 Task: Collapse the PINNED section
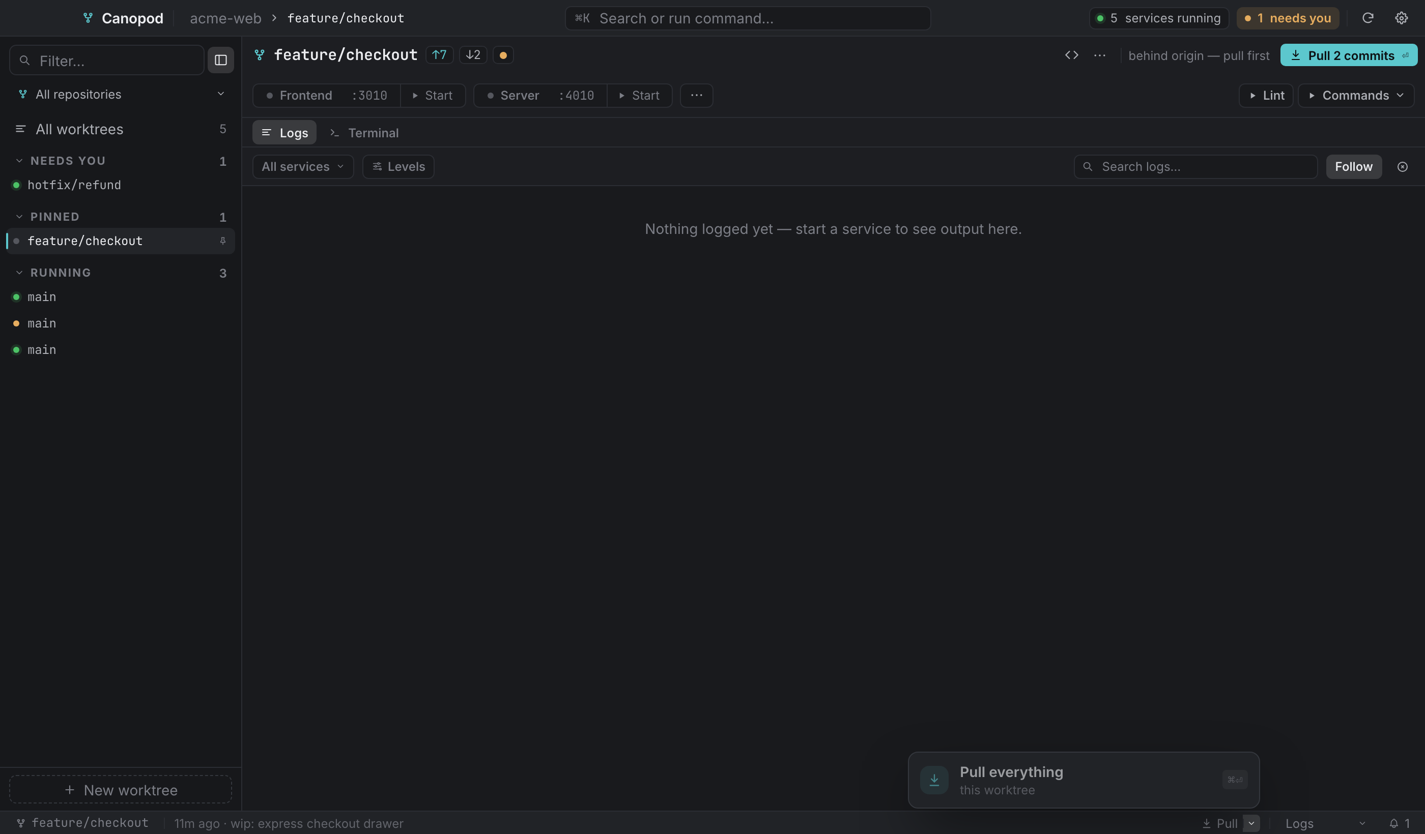(x=19, y=217)
